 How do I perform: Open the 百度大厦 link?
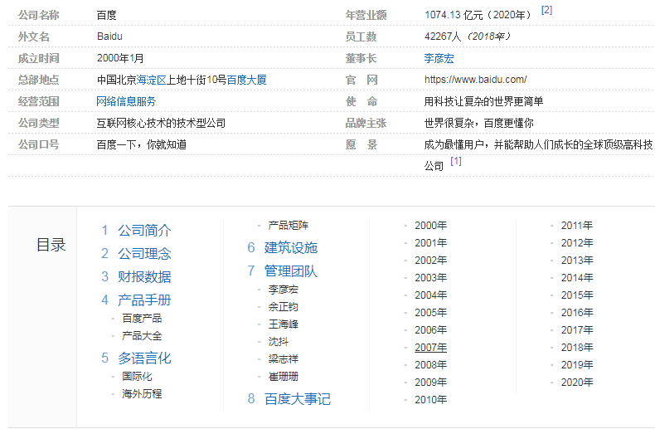click(246, 80)
